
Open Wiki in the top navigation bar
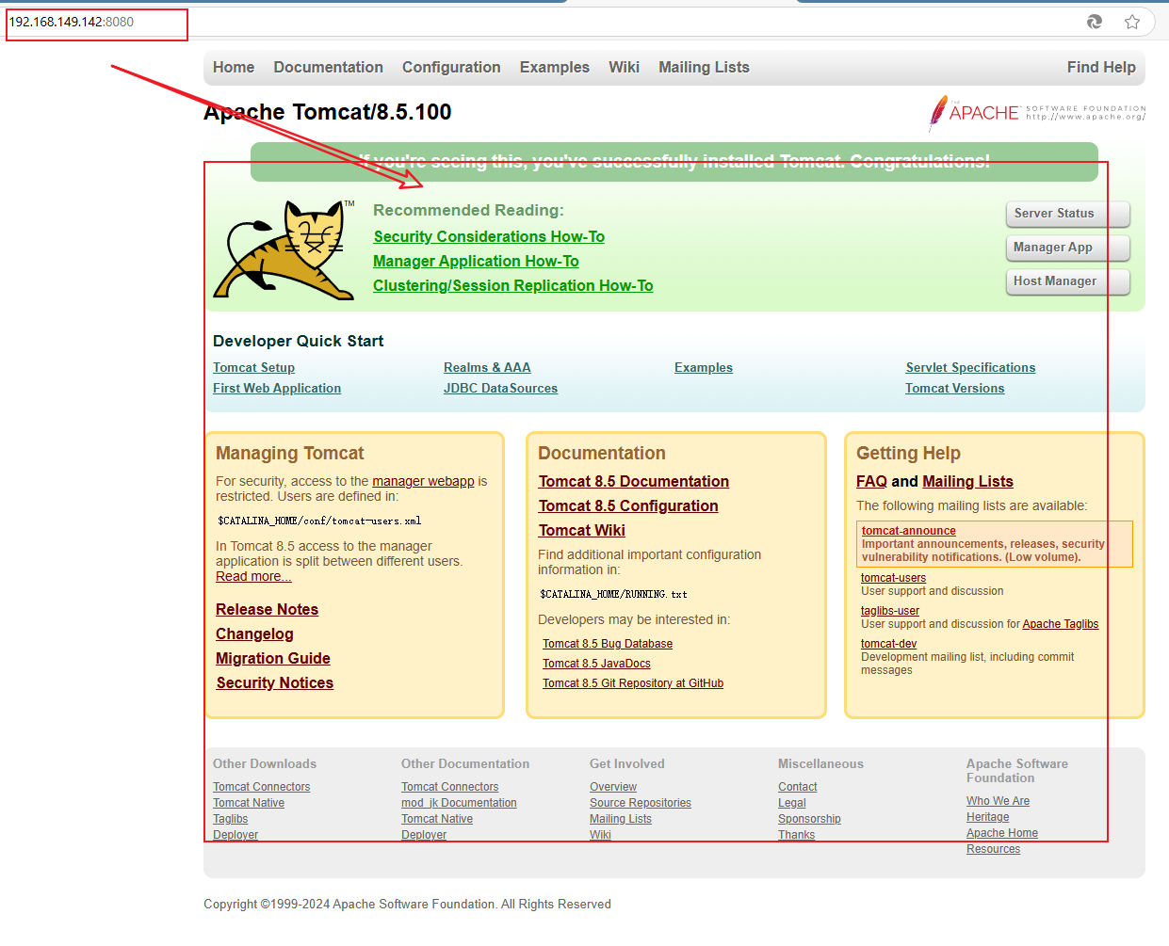click(624, 67)
